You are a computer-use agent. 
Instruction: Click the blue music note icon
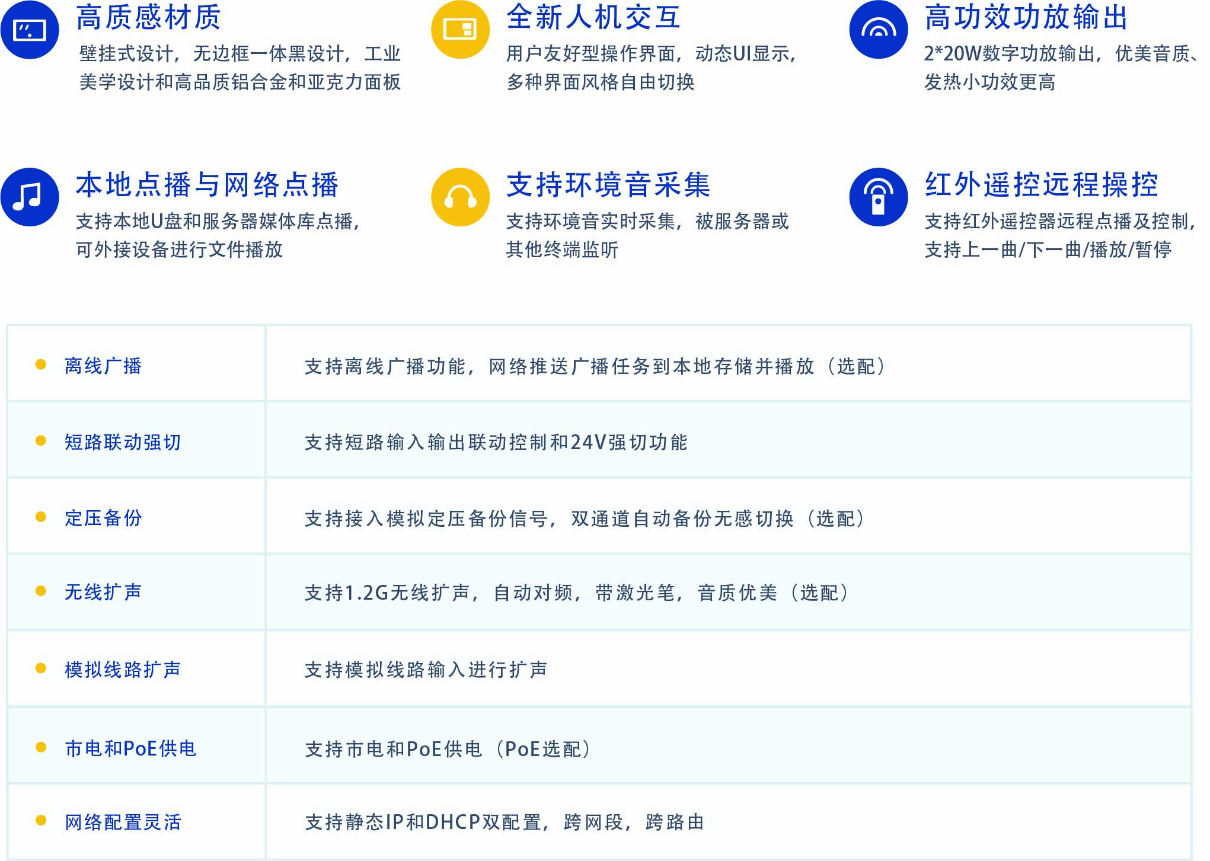pos(30,197)
